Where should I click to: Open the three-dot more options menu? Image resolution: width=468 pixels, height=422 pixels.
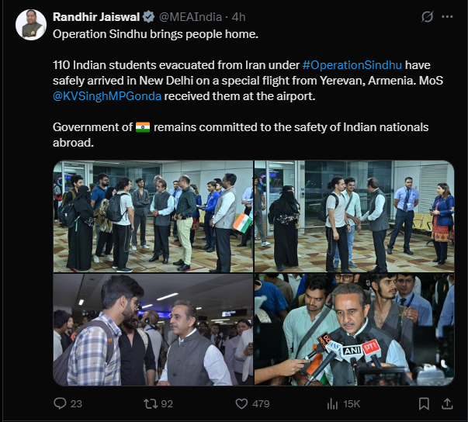(448, 16)
